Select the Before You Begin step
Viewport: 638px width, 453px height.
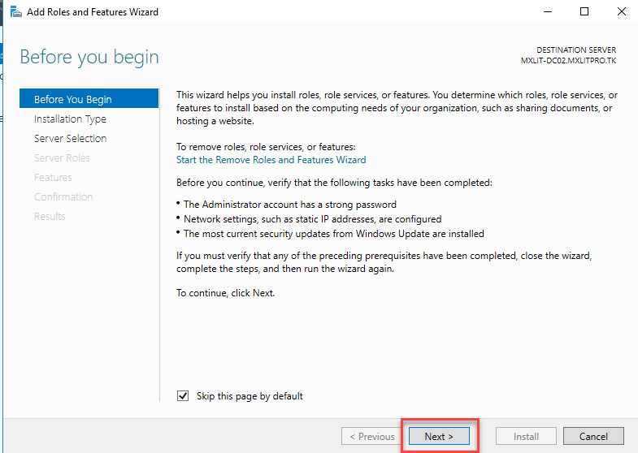pos(73,99)
